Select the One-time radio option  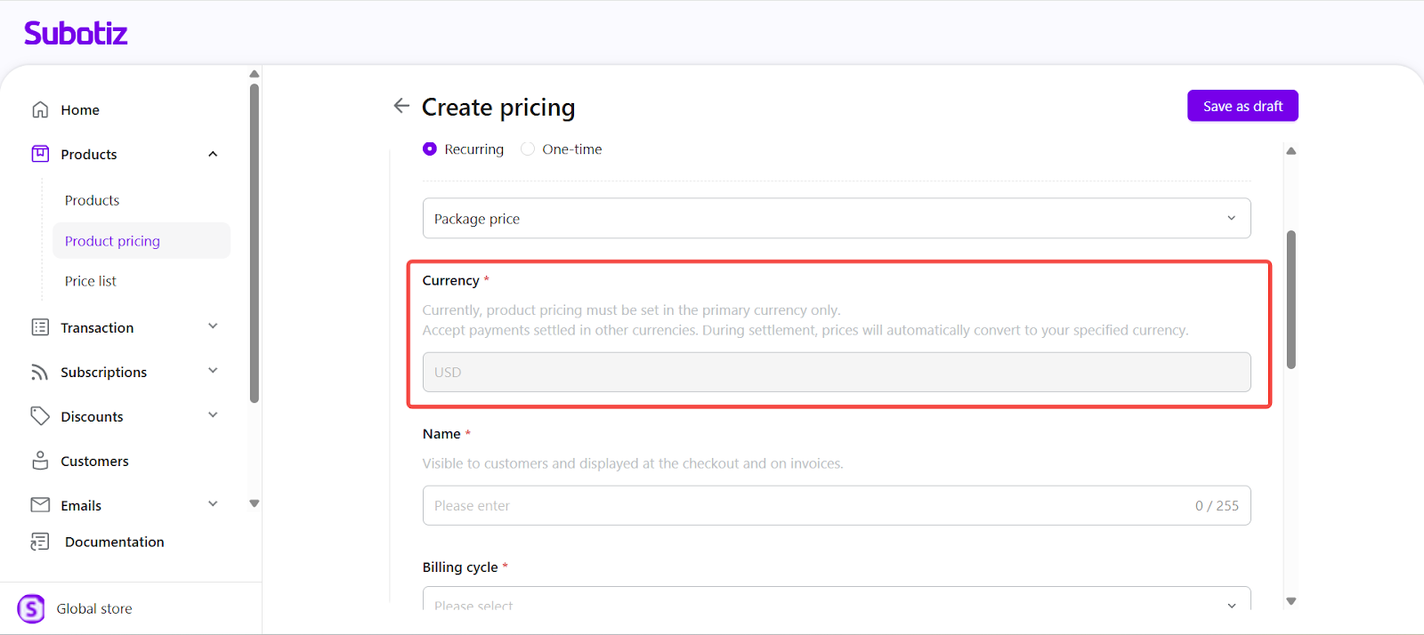528,149
